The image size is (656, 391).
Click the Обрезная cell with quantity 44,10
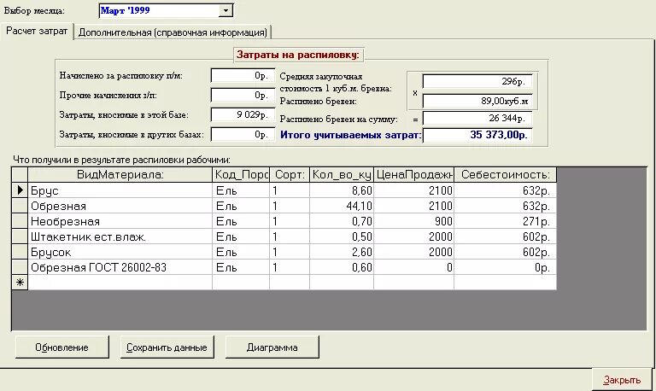coord(120,206)
